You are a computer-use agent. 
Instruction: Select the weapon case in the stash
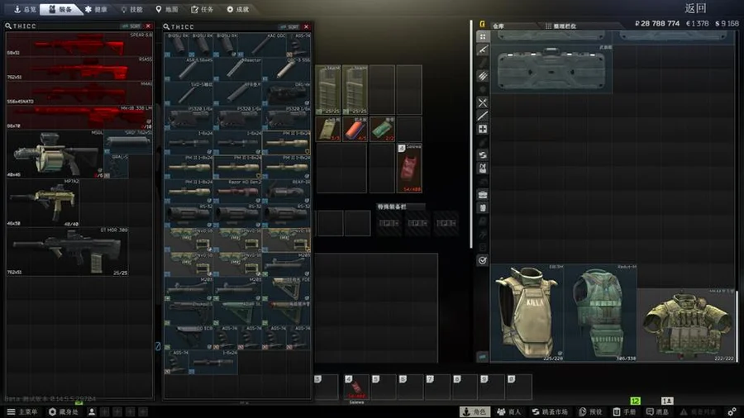pos(551,69)
